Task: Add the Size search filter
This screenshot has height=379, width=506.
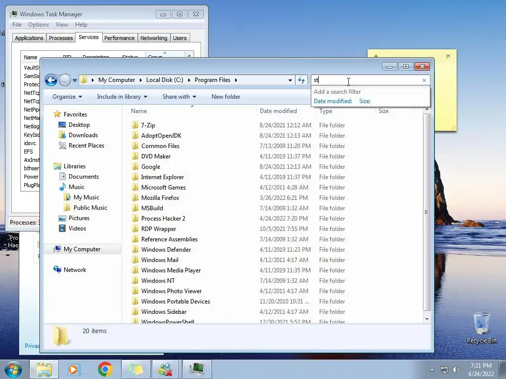Action: [x=365, y=101]
